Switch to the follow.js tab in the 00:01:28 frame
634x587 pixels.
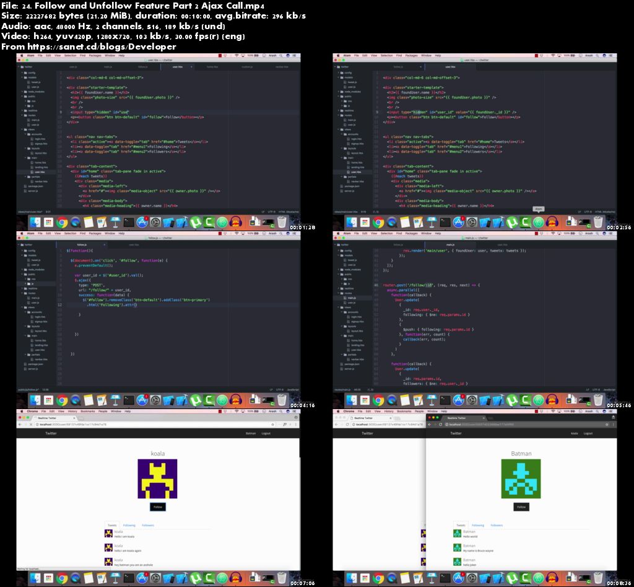[143, 67]
